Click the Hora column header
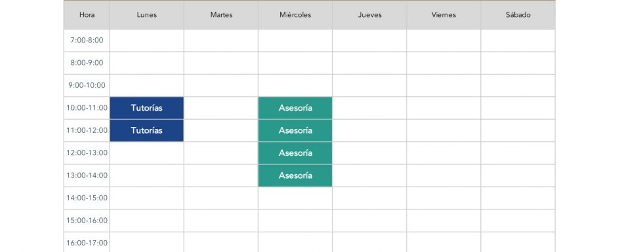This screenshot has height=252, width=620. coord(87,15)
